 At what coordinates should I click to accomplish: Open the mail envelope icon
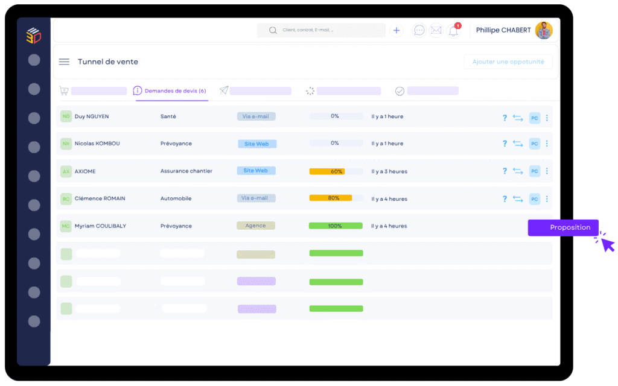pyautogui.click(x=436, y=30)
